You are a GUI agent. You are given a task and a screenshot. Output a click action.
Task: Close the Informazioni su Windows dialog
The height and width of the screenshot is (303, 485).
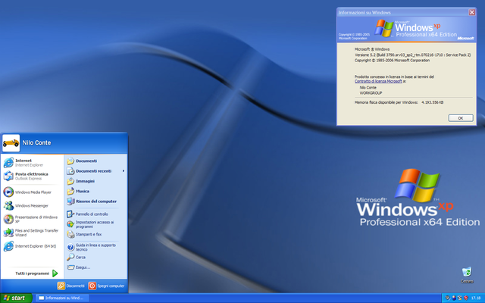(x=471, y=12)
